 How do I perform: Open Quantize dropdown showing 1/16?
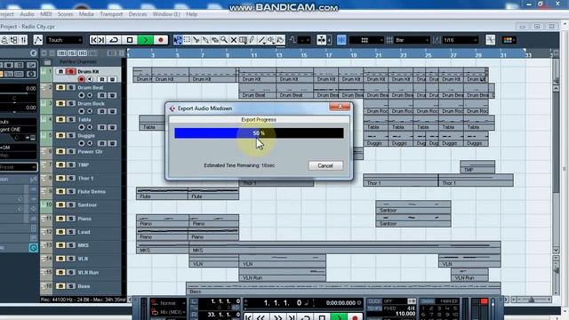click(461, 40)
